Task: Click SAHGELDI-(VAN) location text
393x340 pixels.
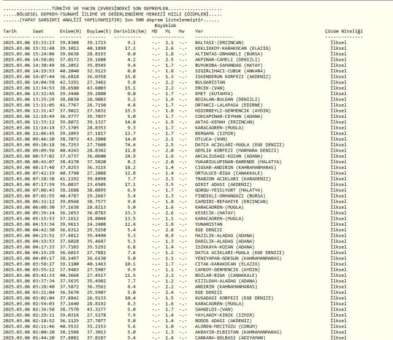Action: tap(214, 309)
